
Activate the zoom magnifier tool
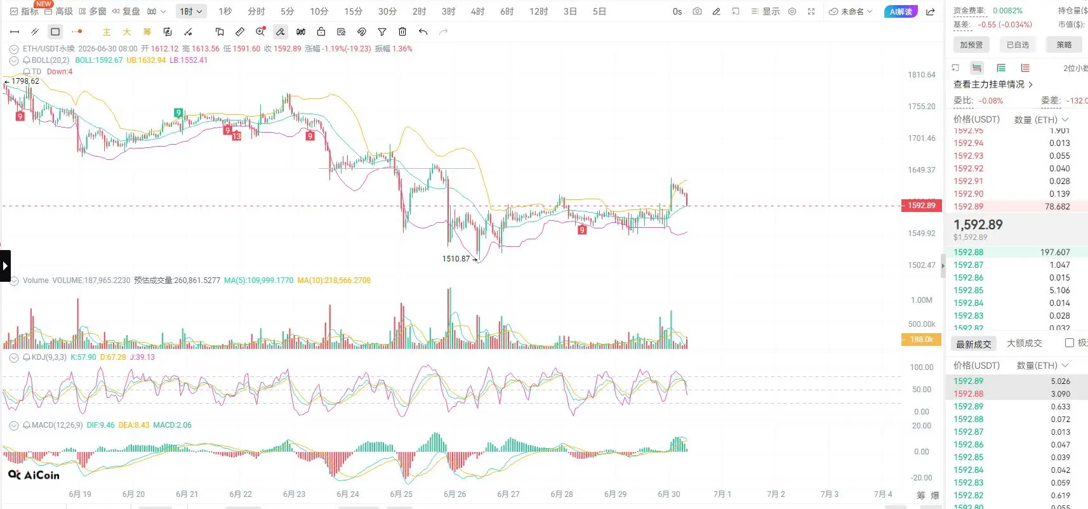pos(260,32)
